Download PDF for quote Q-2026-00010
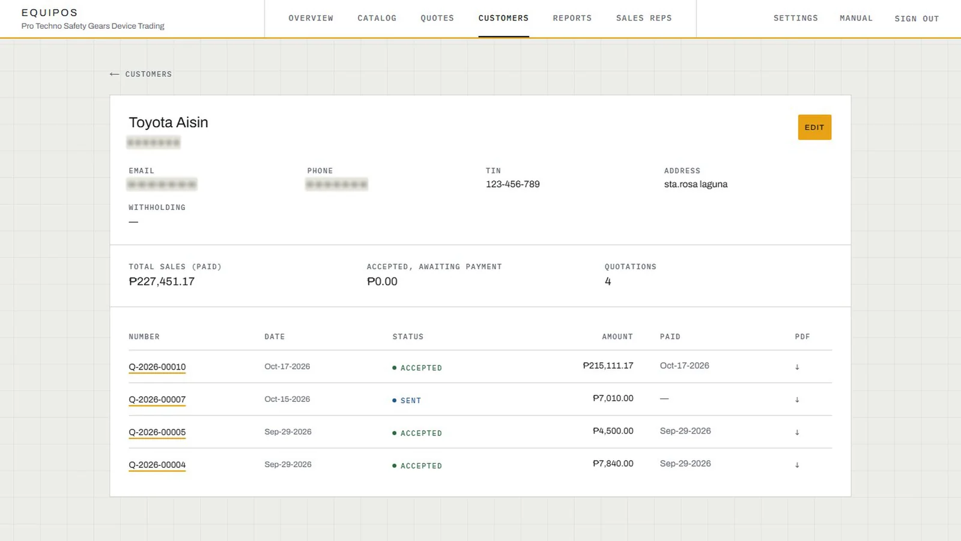 797,367
